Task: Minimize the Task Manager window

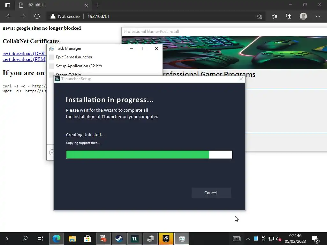Action: click(x=132, y=48)
